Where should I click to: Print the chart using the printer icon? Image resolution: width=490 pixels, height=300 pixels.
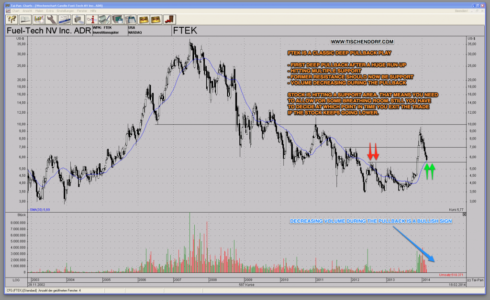78,19
